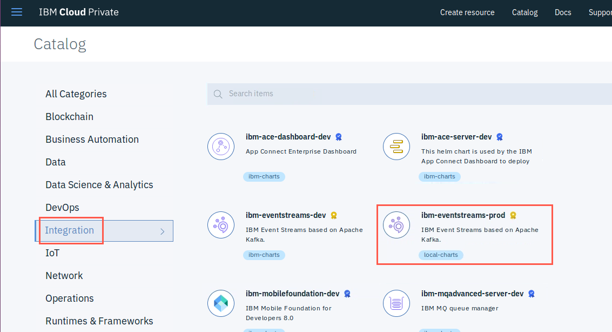Click the ibm-eventstreams-prod chart icon
Viewport: 612px width, 332px height.
396,225
